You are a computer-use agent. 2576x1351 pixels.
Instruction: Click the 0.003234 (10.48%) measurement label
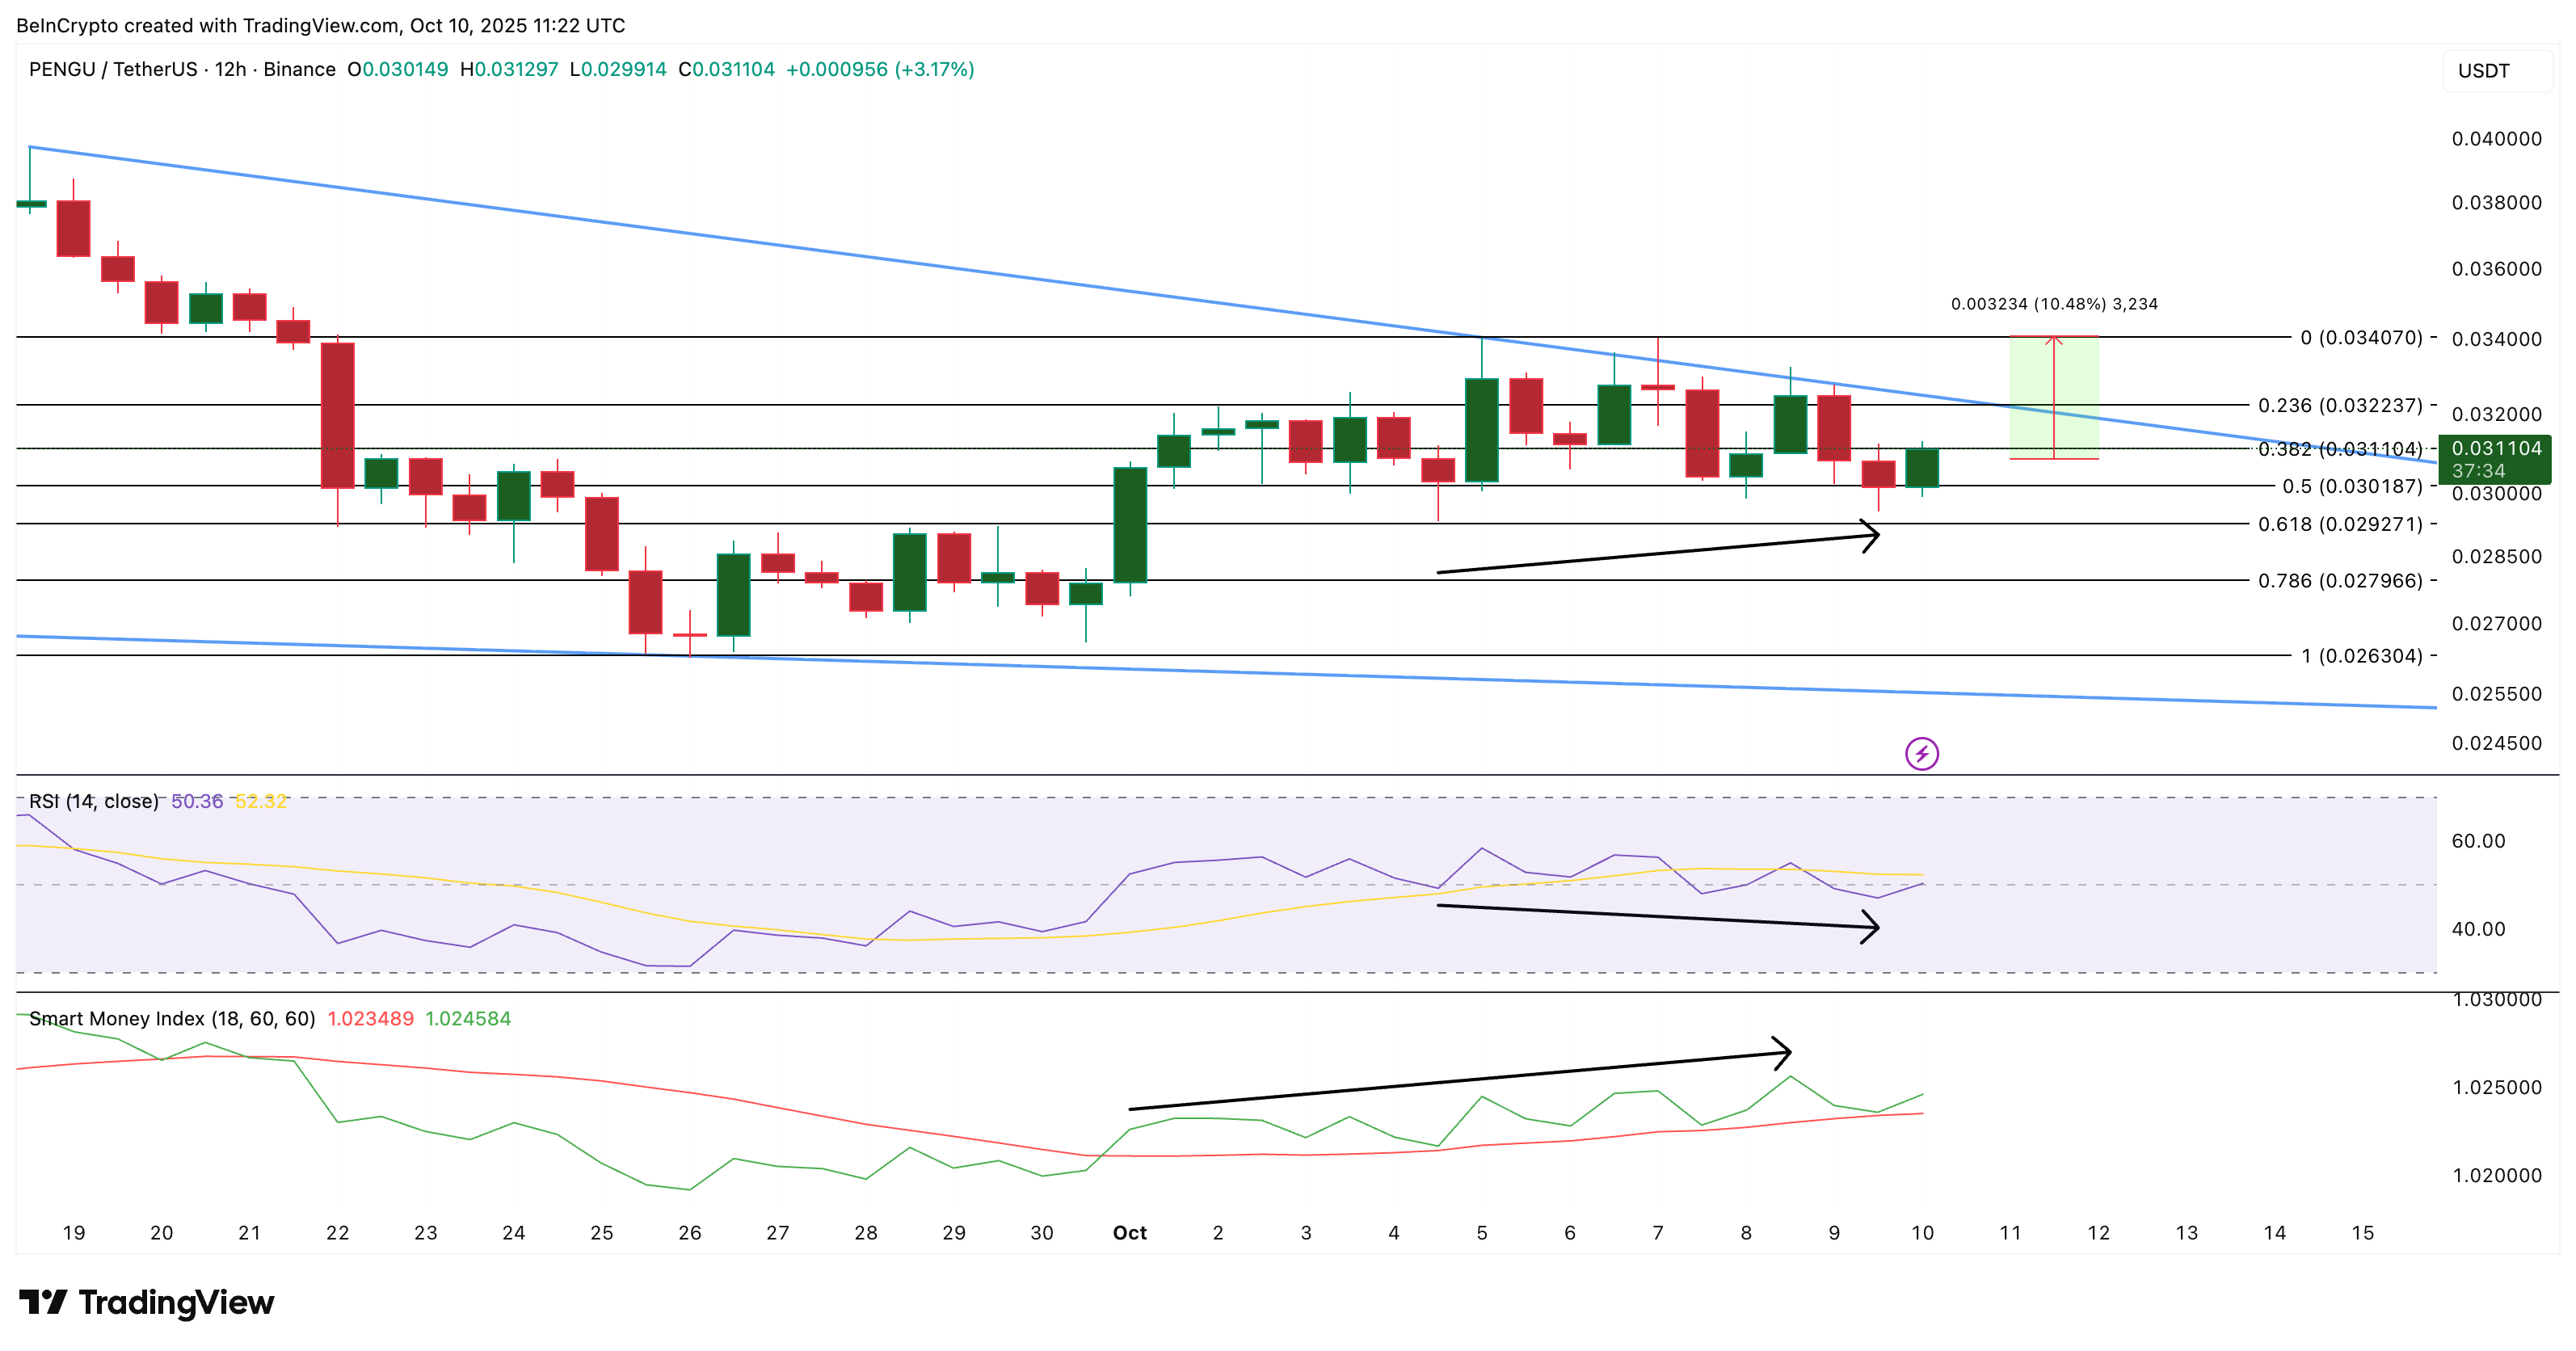[2053, 304]
